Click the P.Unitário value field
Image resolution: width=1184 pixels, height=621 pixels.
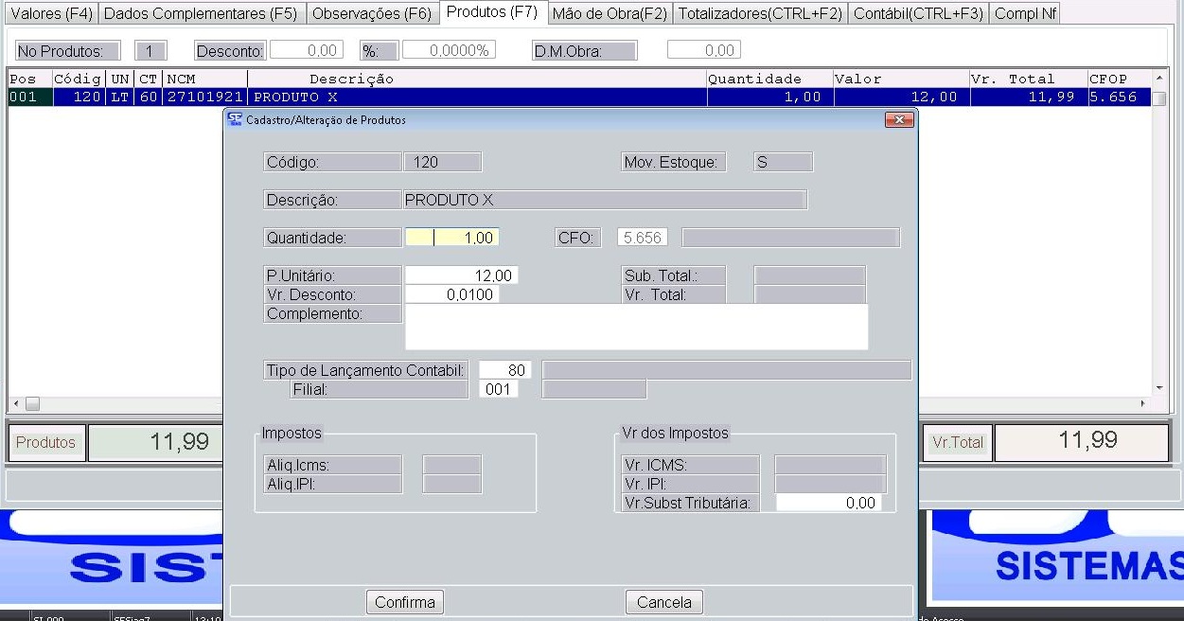pyautogui.click(x=461, y=275)
